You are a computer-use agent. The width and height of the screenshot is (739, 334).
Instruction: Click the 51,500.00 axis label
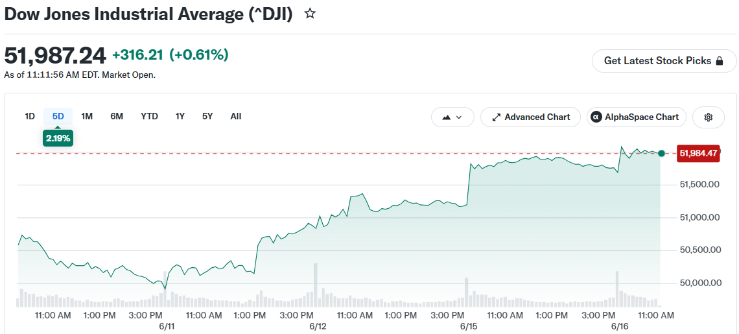click(x=699, y=184)
